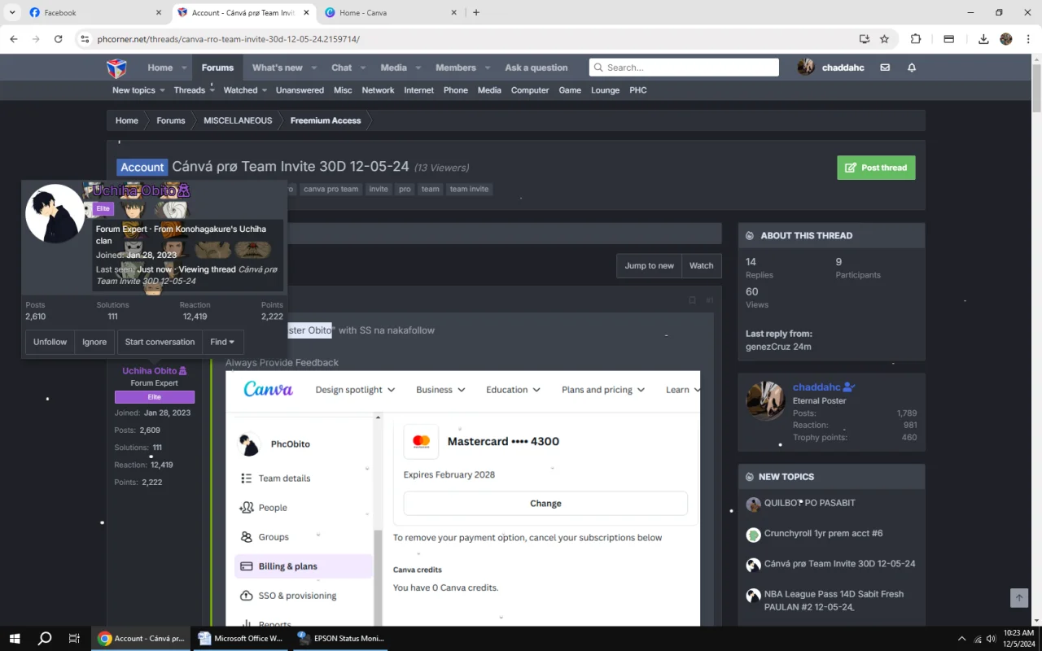Viewport: 1042px width, 651px height.
Task: Start conversation with Uchiha Obito
Action: click(x=160, y=342)
